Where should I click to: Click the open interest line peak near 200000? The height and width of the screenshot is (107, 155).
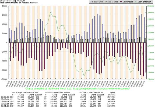pos(50,12)
